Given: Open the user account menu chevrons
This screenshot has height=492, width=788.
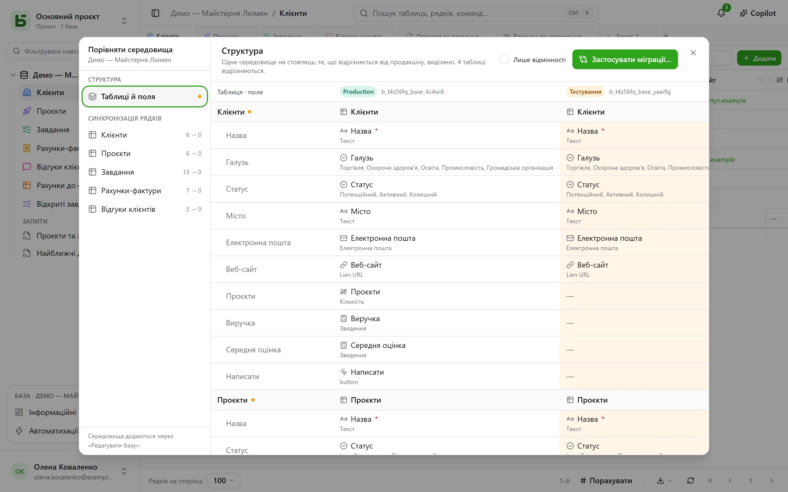Looking at the screenshot, I should [x=124, y=471].
